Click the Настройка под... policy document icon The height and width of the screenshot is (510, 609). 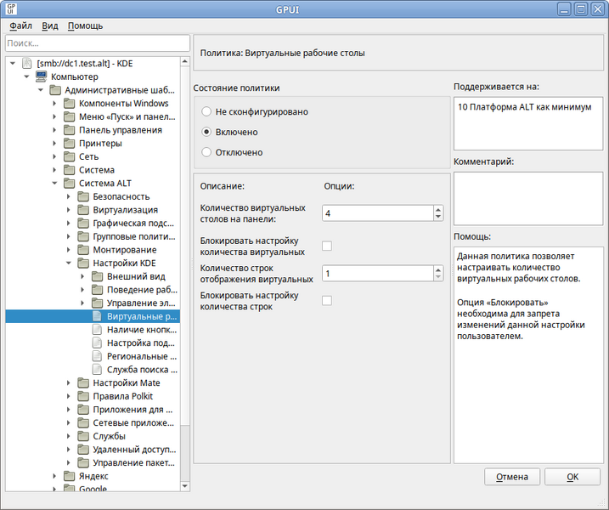click(97, 343)
